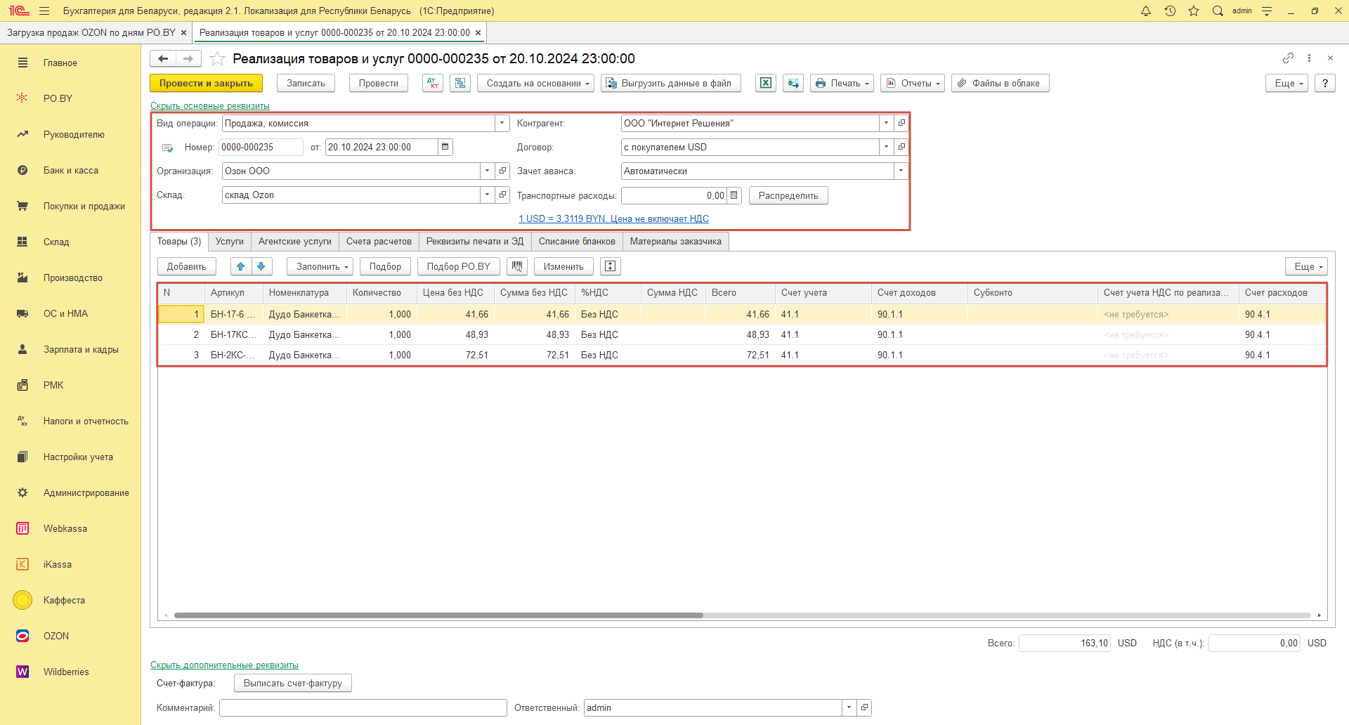Open barcode scanner search in Товары

(x=517, y=267)
